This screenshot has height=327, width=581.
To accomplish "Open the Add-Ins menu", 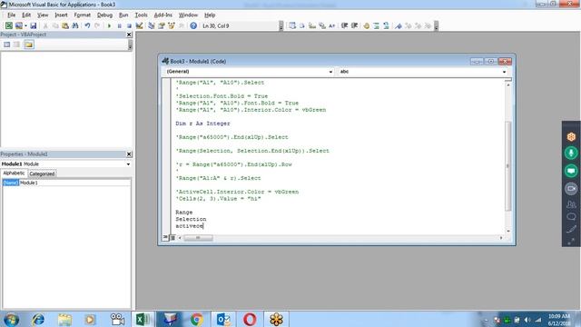I will point(163,15).
